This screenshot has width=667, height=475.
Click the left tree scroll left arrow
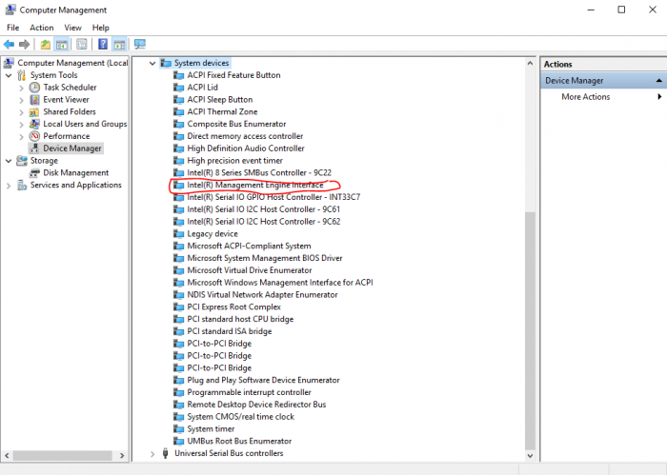click(x=7, y=455)
